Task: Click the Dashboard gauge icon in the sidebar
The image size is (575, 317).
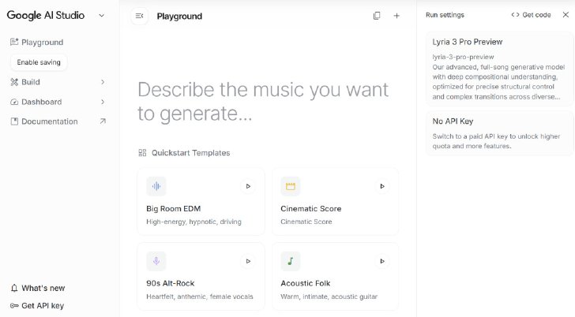Action: click(14, 102)
